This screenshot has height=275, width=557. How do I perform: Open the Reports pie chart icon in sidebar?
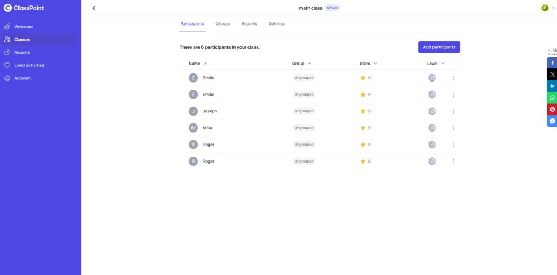[x=7, y=53]
